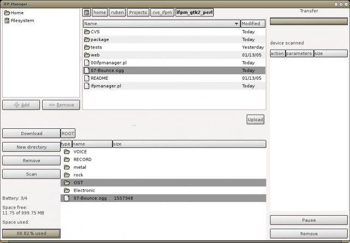Navigate to the Projects path segment
Viewport: 350px width, 243px height.
pos(138,13)
